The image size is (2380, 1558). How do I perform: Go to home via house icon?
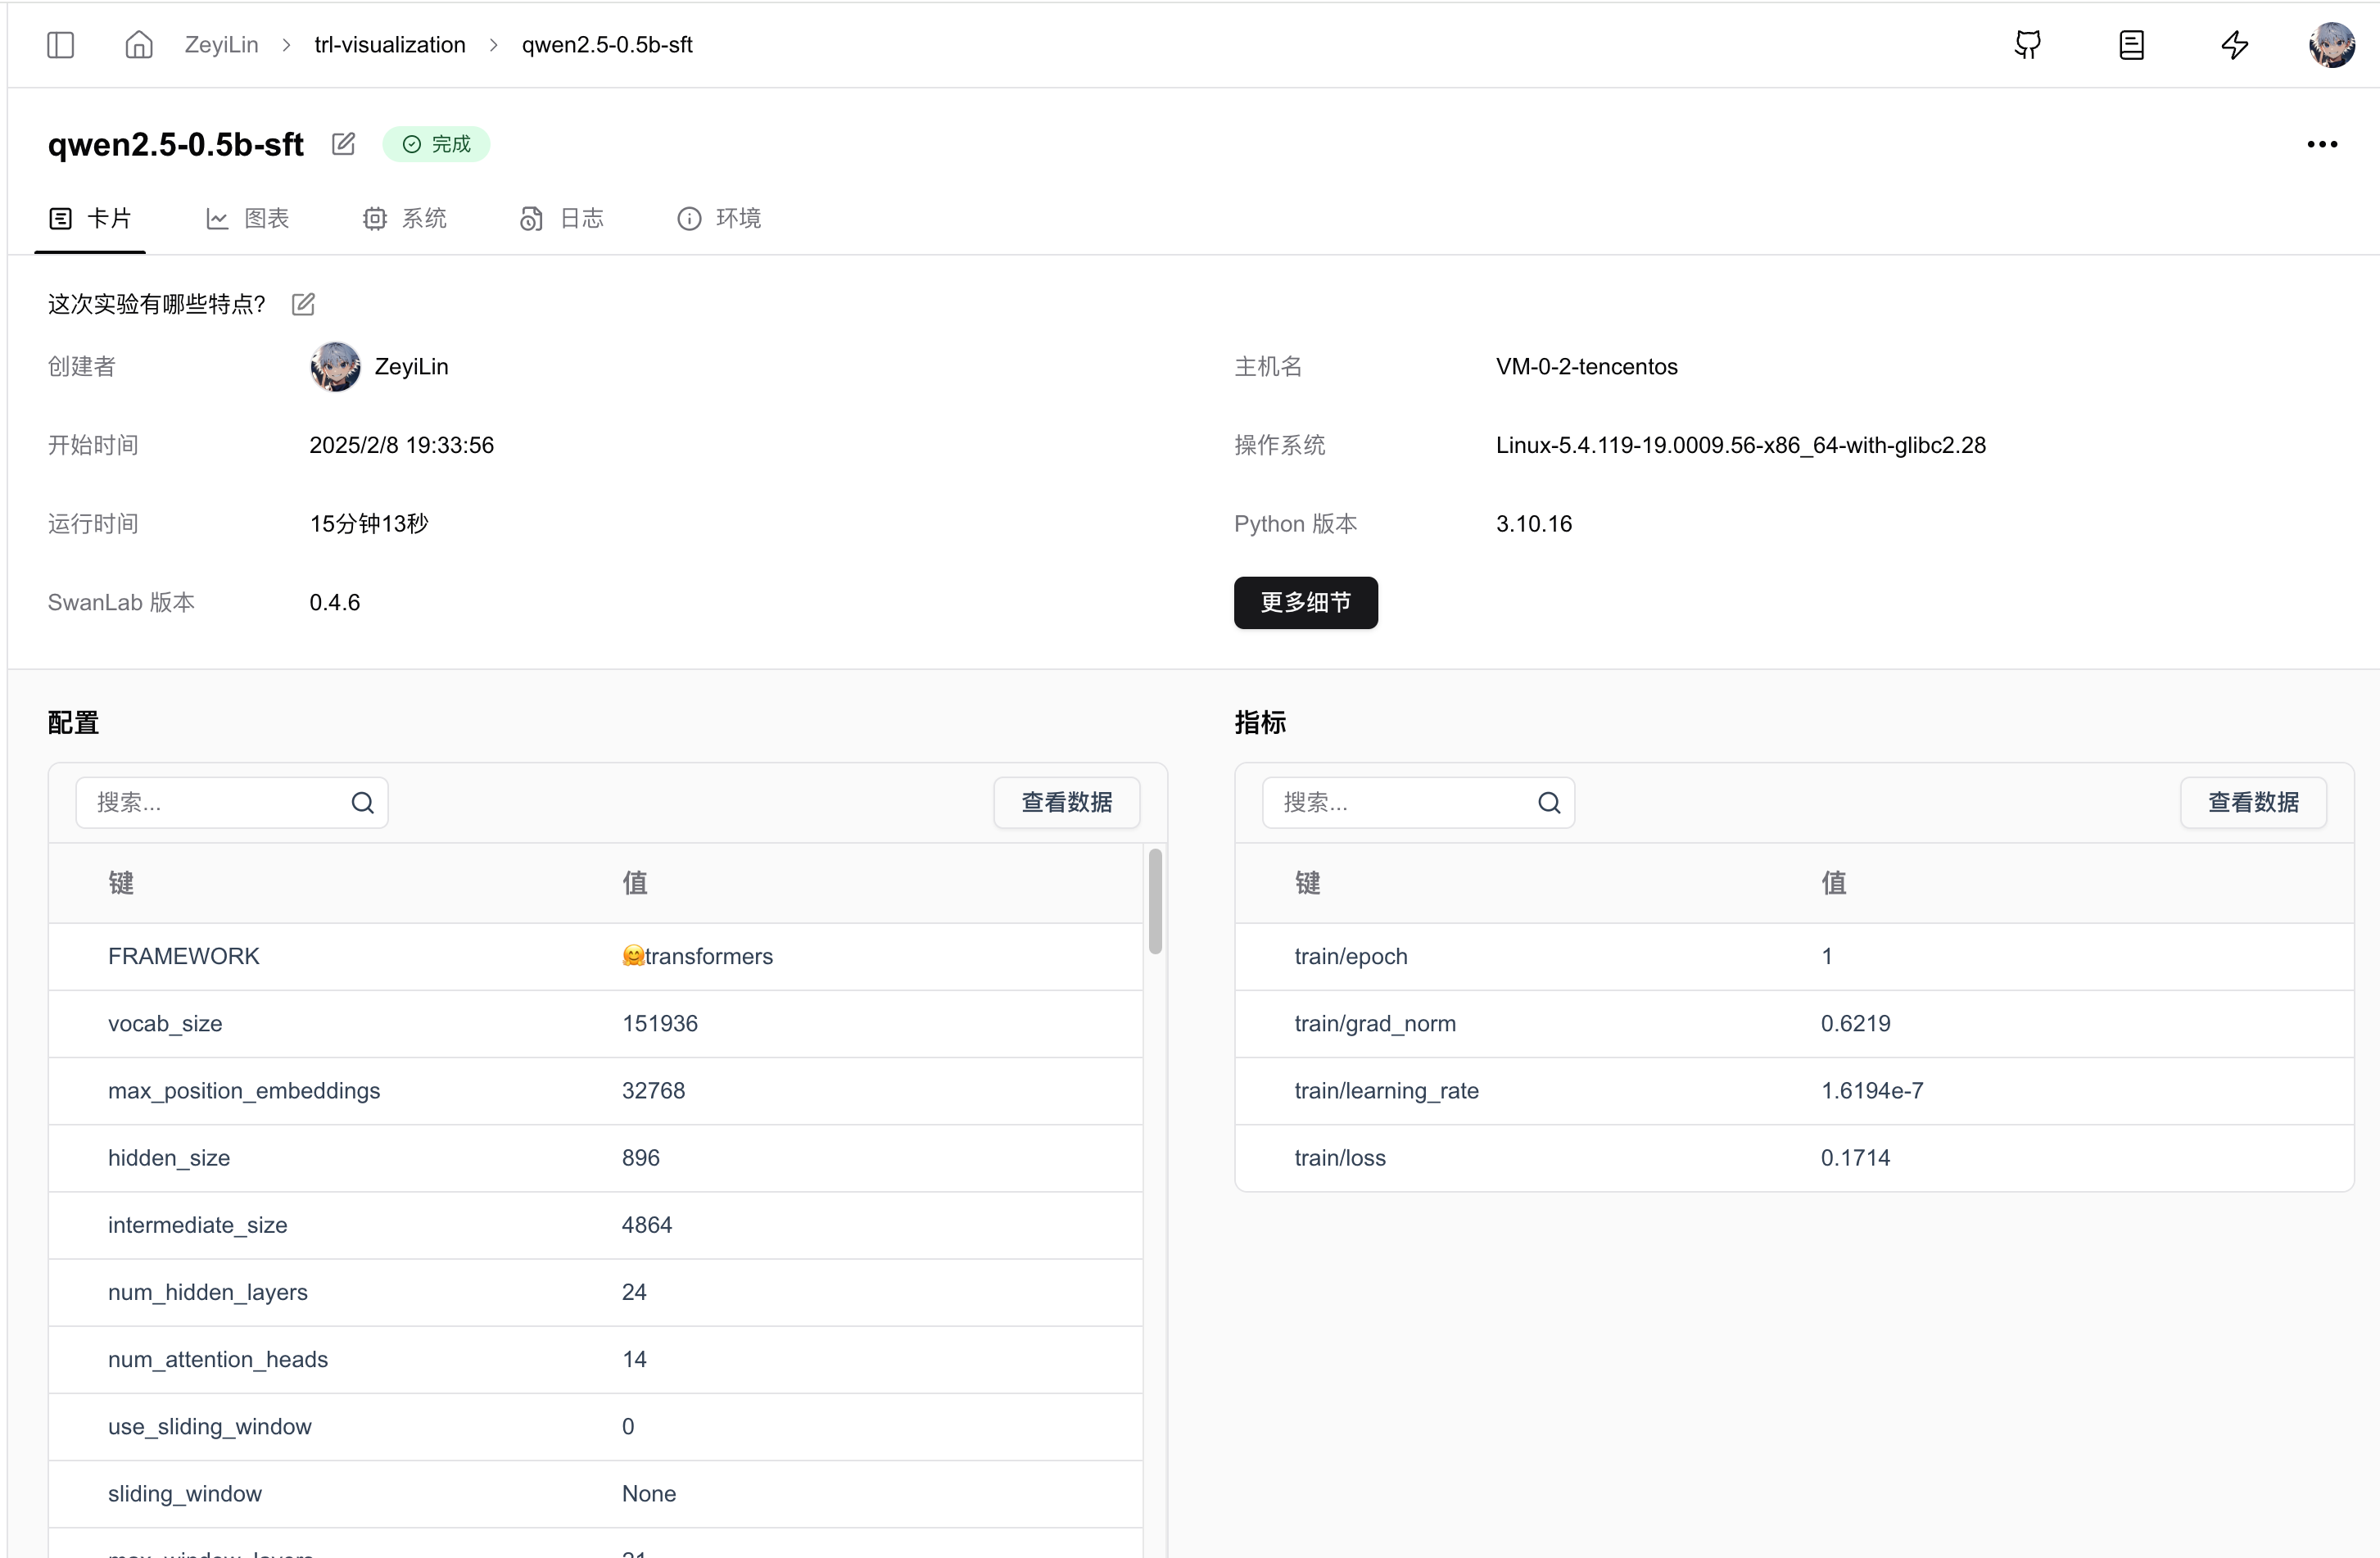click(138, 45)
